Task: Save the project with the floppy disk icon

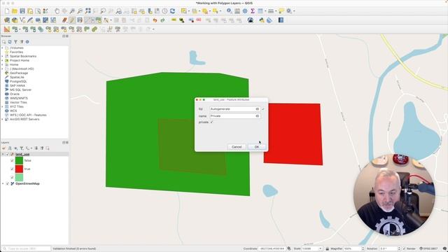Action: pyautogui.click(x=22, y=11)
